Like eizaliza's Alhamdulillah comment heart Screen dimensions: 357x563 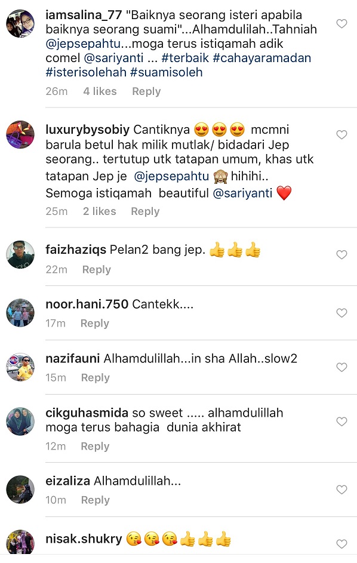341,490
